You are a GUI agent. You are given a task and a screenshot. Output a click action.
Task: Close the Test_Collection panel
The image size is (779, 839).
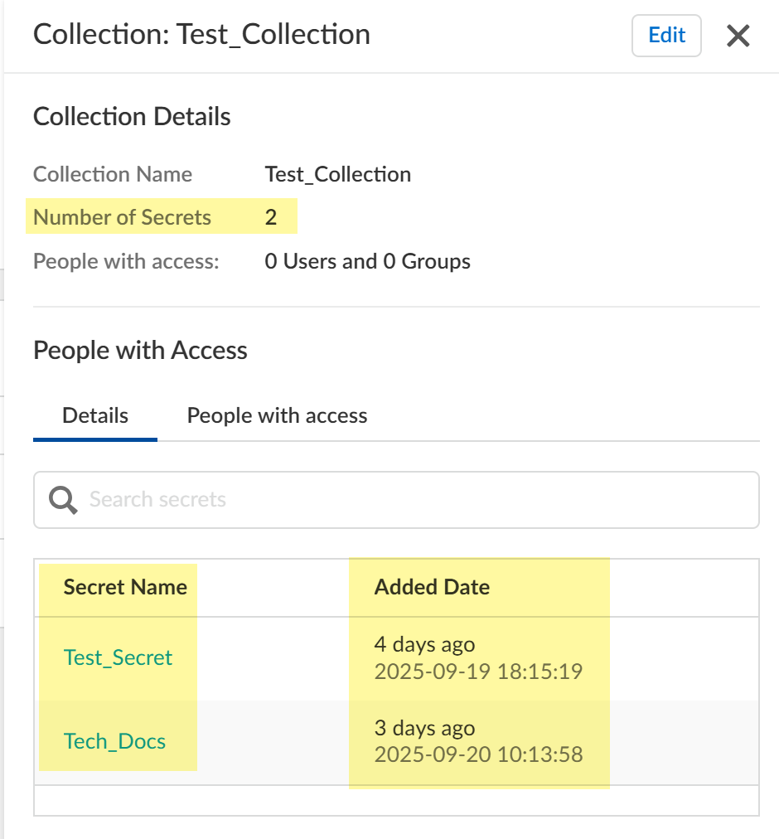(738, 36)
